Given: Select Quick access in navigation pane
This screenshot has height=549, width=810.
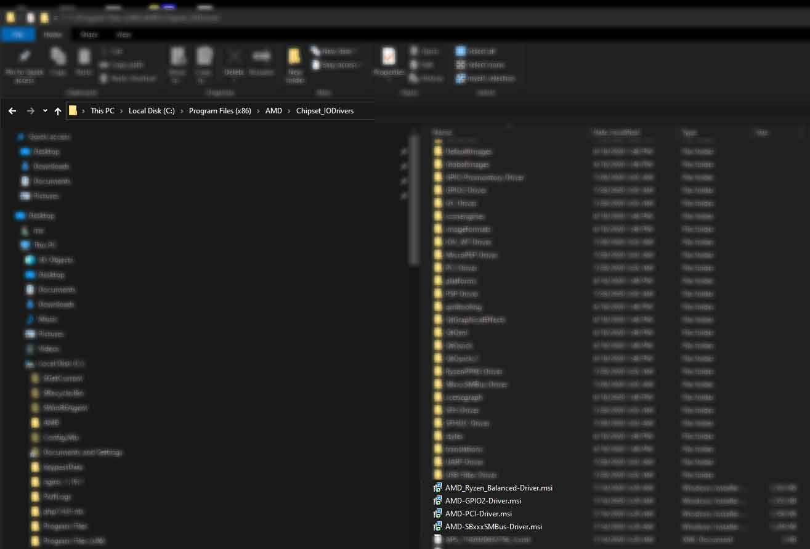Looking at the screenshot, I should (49, 137).
